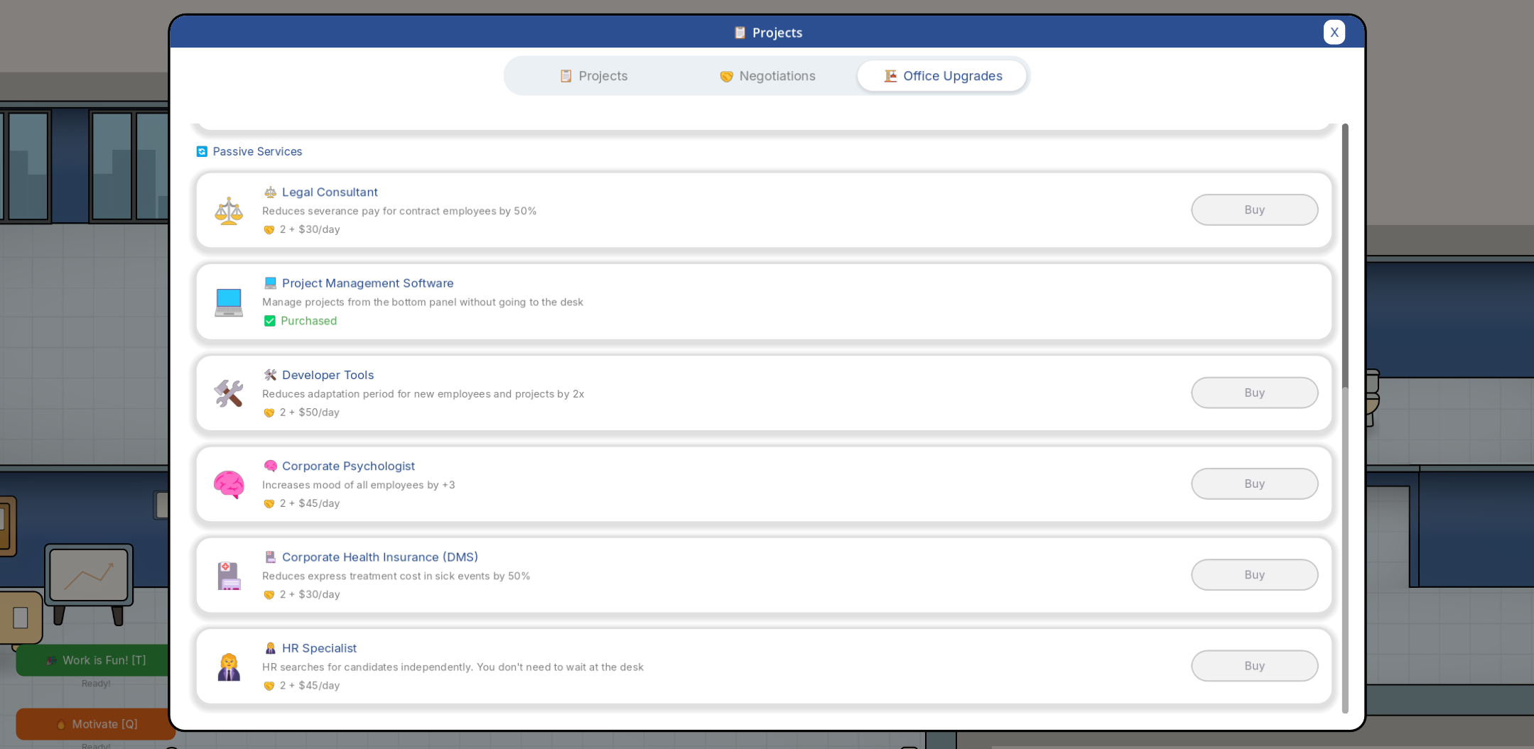
Task: Buy the HR Specialist service
Action: click(1254, 666)
